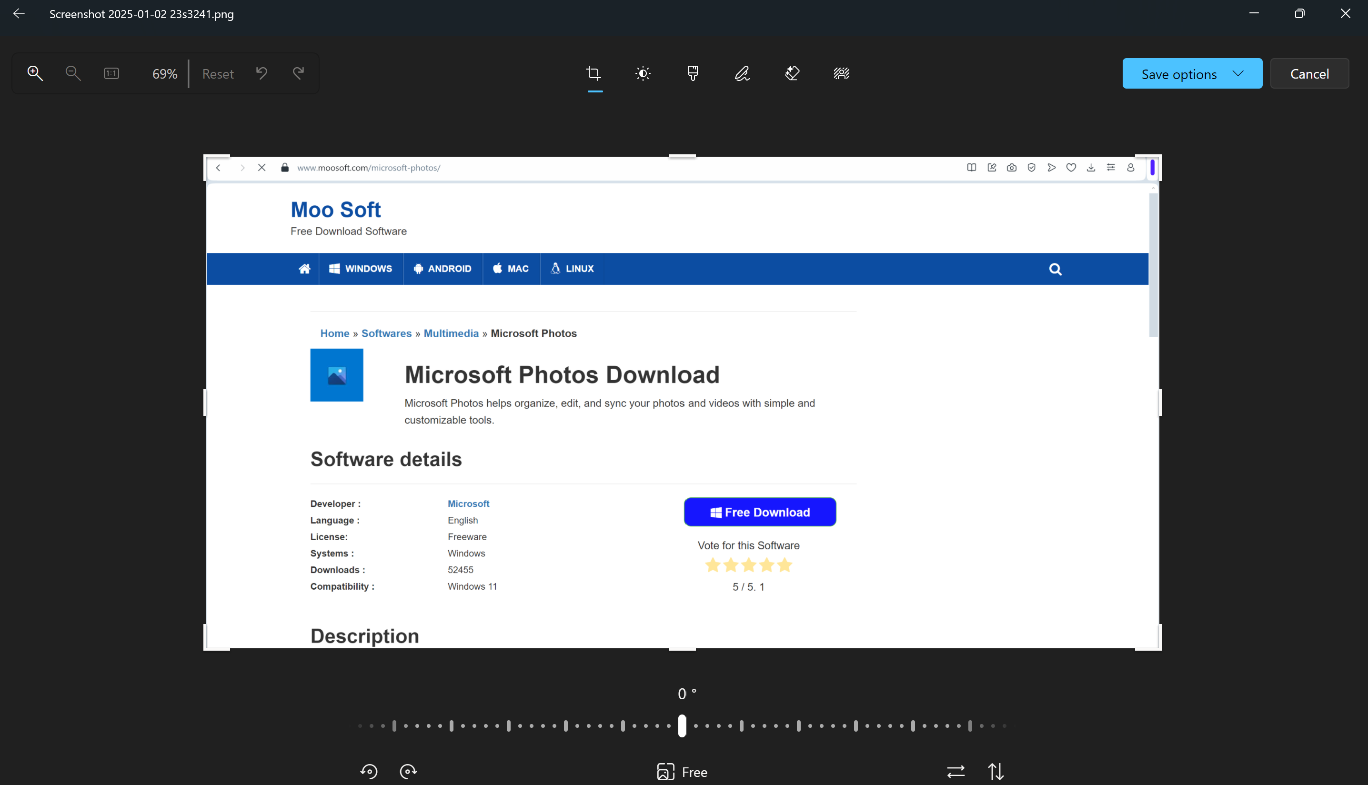Zoom out using the magnifier minus icon
This screenshot has width=1368, height=785.
click(73, 73)
